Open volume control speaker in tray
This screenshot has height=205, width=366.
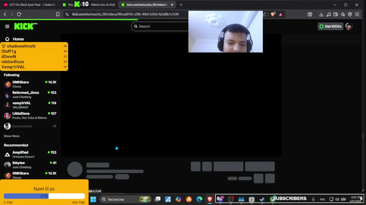pyautogui.click(x=337, y=199)
